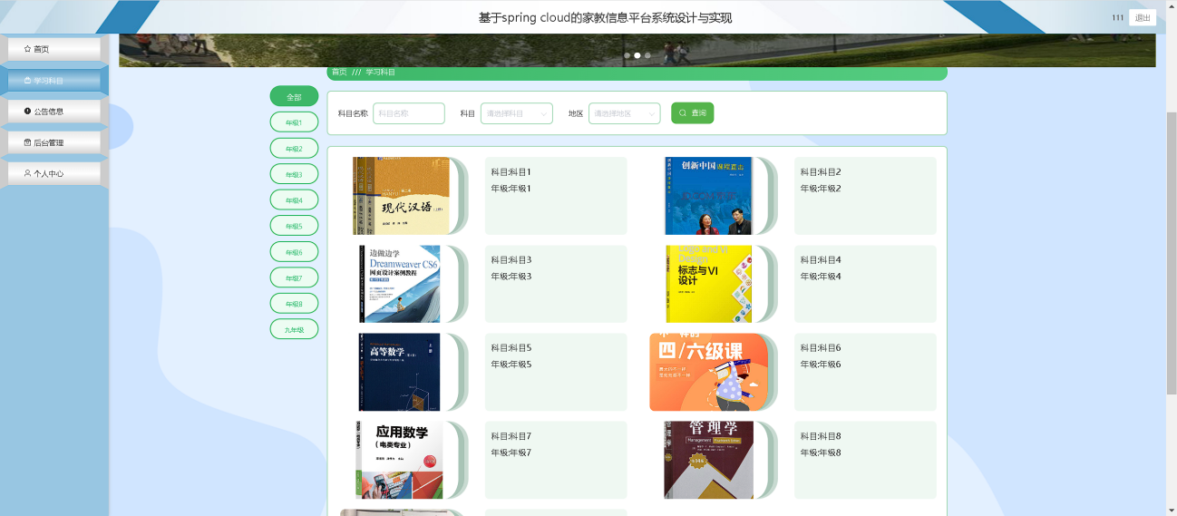Select the 学习科目 sidebar menu item
Image resolution: width=1177 pixels, height=516 pixels.
54,81
